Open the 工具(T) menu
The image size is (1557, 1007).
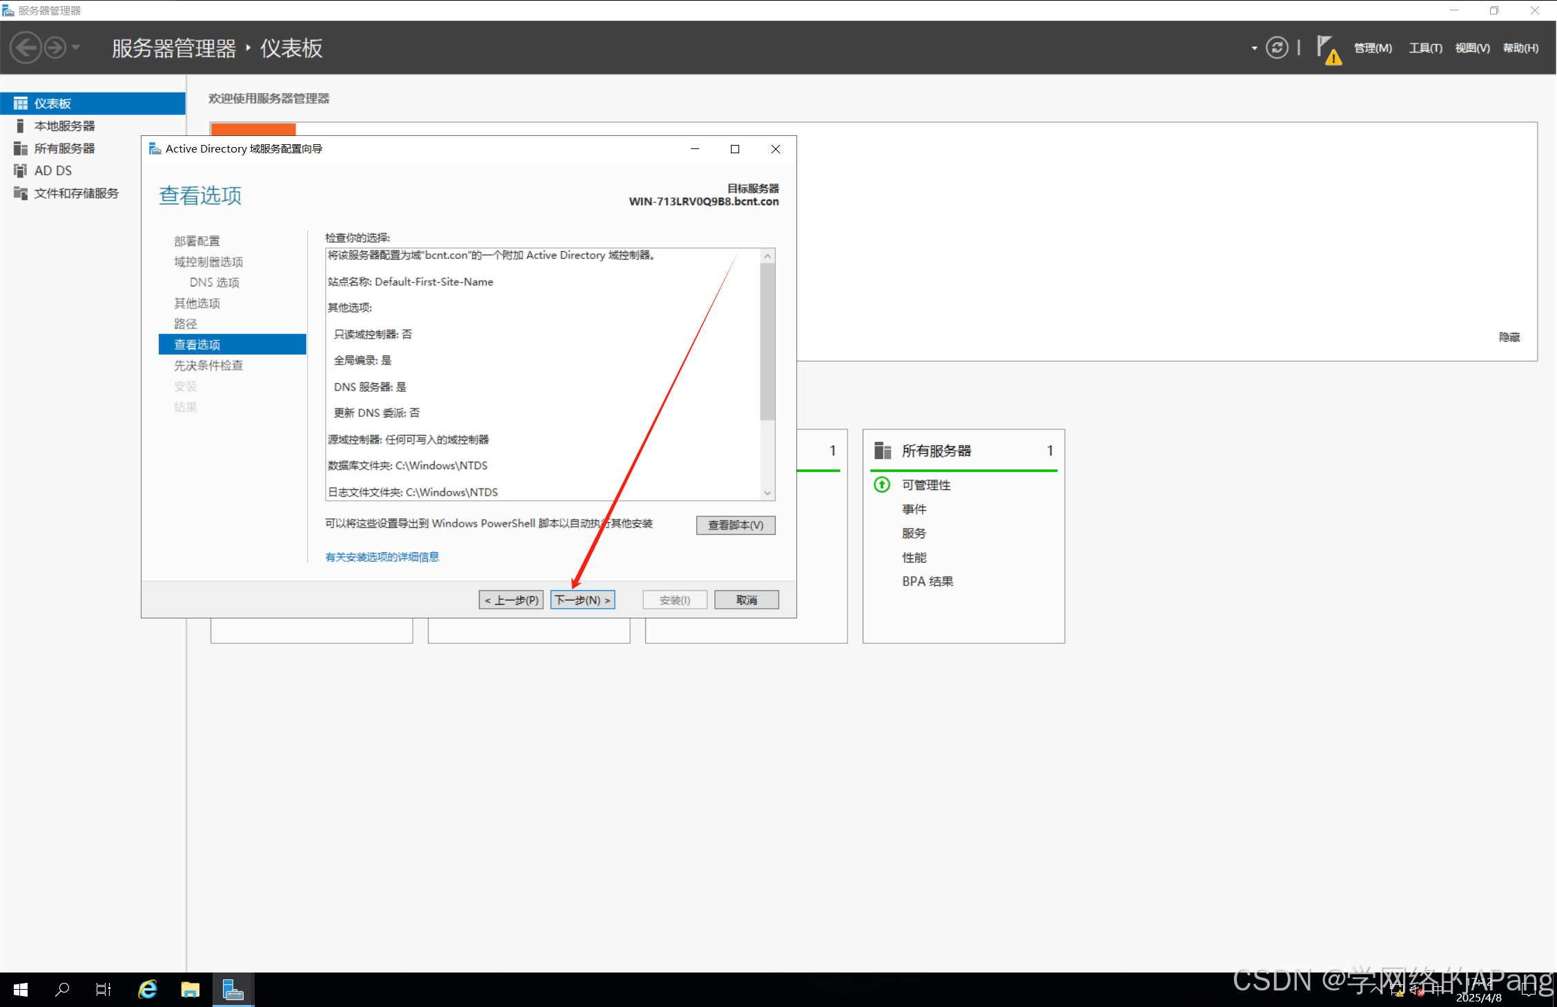(1425, 48)
